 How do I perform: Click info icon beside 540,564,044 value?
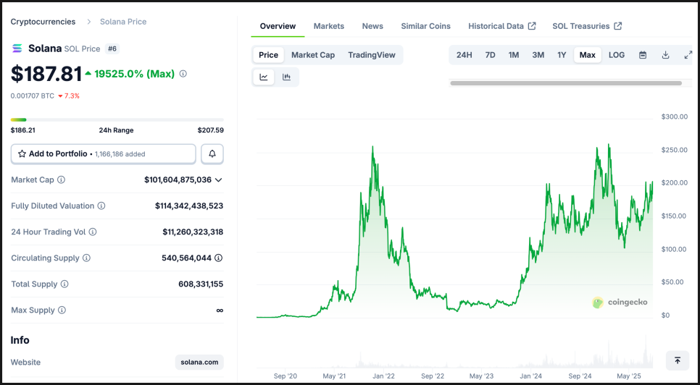click(218, 258)
